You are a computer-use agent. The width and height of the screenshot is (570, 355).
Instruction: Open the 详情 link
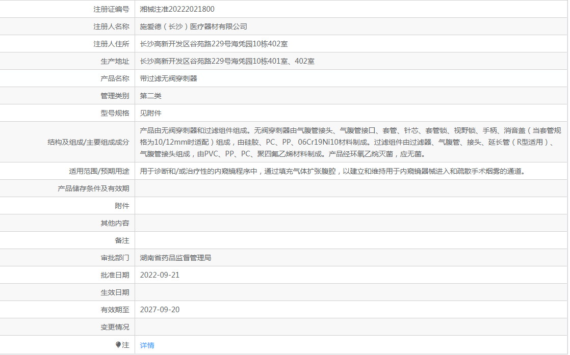tap(147, 345)
